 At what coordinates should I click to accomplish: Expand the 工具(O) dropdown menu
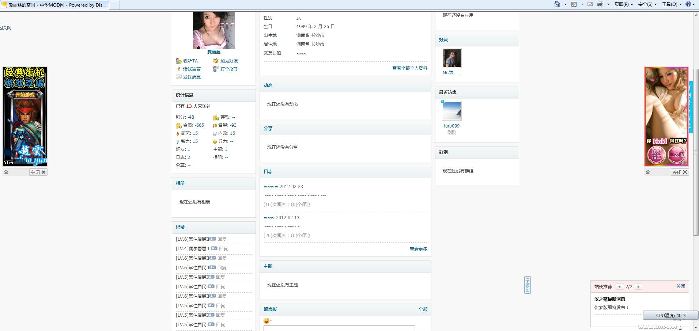click(672, 4)
